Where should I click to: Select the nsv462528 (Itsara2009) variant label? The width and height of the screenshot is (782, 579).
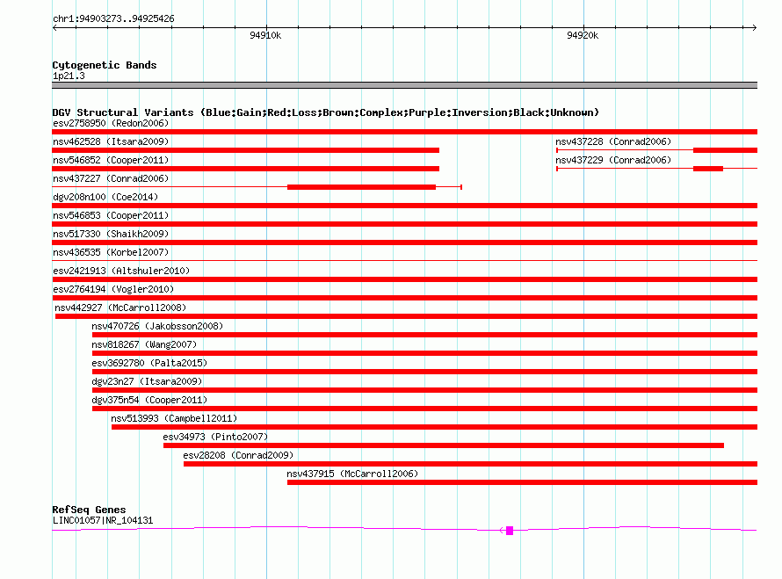pyautogui.click(x=111, y=141)
